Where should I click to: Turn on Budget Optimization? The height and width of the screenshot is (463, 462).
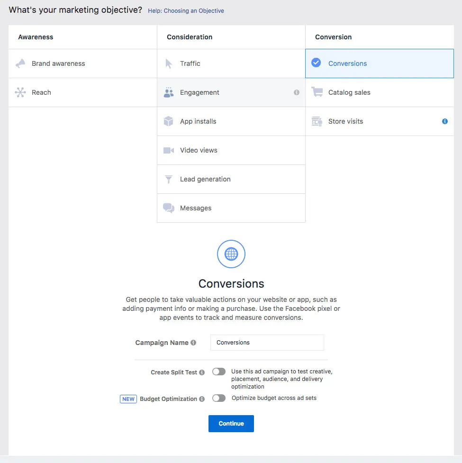pyautogui.click(x=218, y=398)
